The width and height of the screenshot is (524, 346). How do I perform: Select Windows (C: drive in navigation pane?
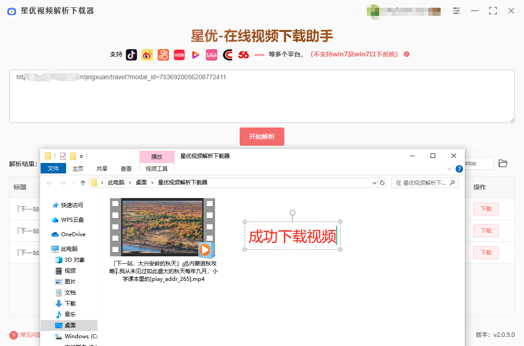coord(81,336)
